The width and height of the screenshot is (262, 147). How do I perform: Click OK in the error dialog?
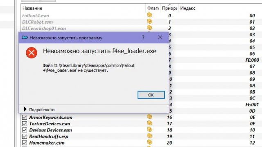click(151, 95)
